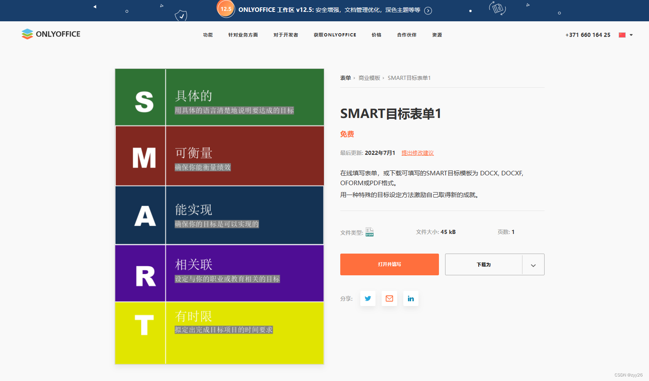Click the OFORM file type icon
Screen dimensions: 649x381
369,232
